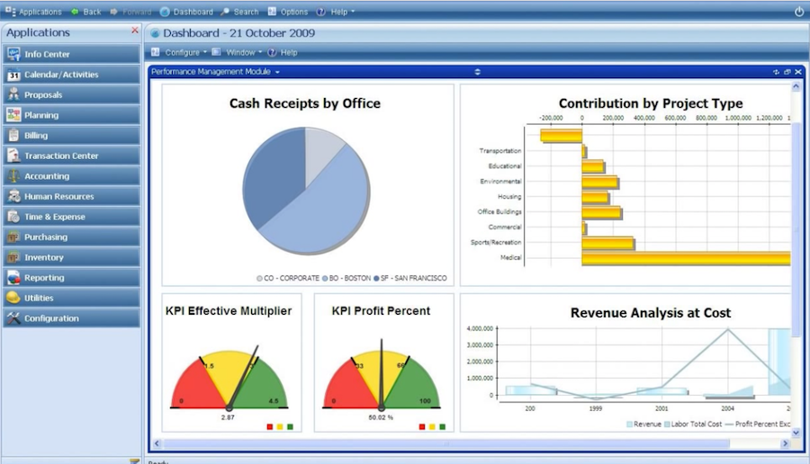The image size is (810, 464).
Task: Click the restore icon on Performance Management panel
Action: pyautogui.click(x=787, y=72)
